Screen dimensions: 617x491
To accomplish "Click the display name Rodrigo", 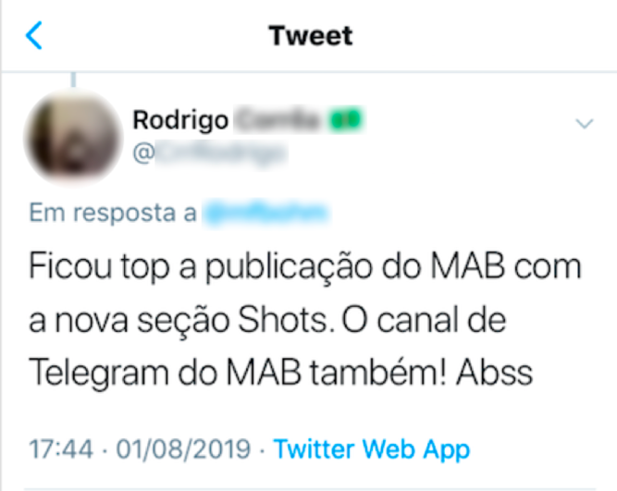I will (x=180, y=120).
